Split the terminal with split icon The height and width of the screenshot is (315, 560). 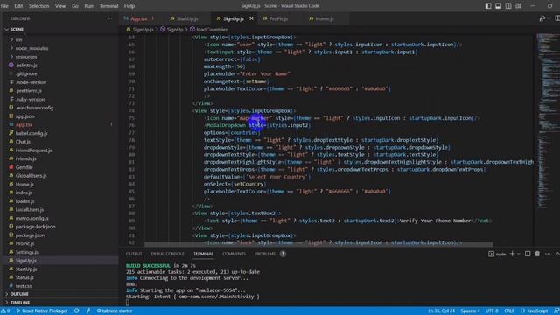click(528, 254)
